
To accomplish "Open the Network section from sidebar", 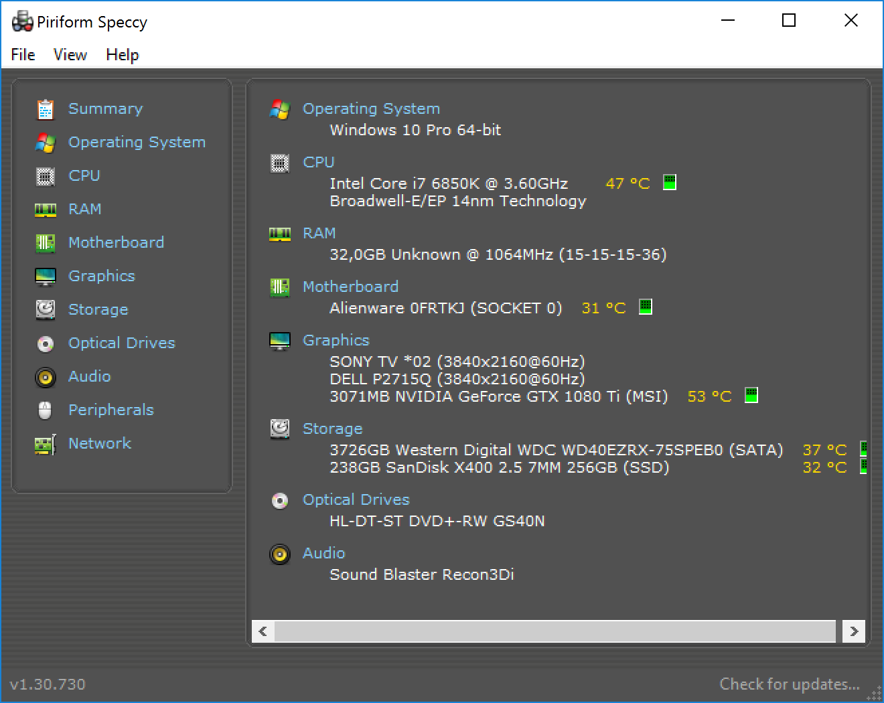I will [x=100, y=443].
